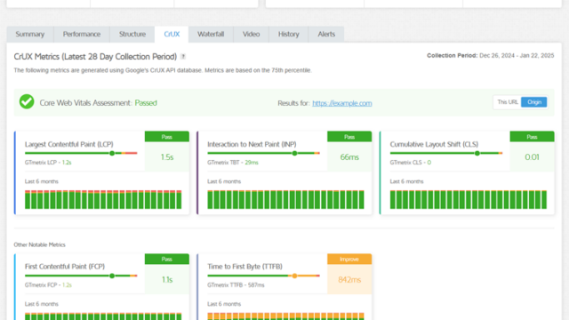Click the FCP progress bar marker
Viewport: 569px width, 320px height.
point(112,276)
